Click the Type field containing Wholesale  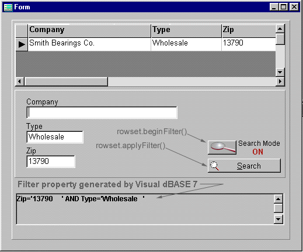point(55,137)
